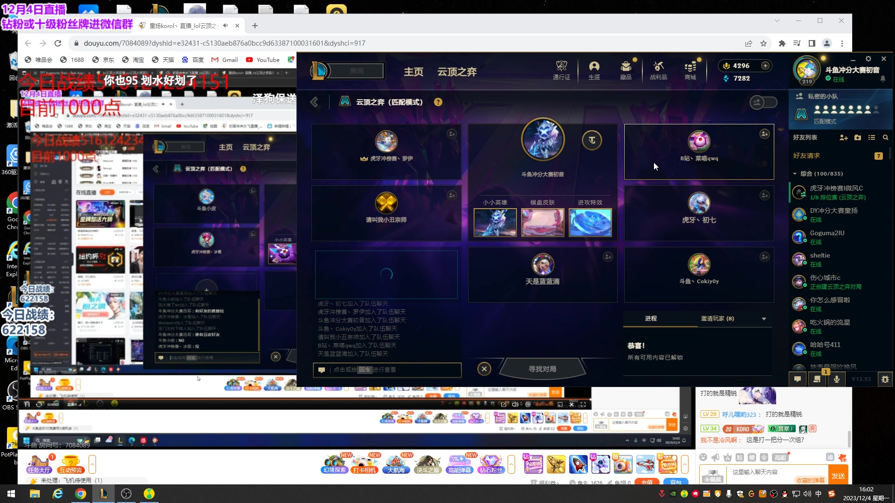Open the 通行证 pass icon
The image size is (895, 503).
tap(561, 70)
